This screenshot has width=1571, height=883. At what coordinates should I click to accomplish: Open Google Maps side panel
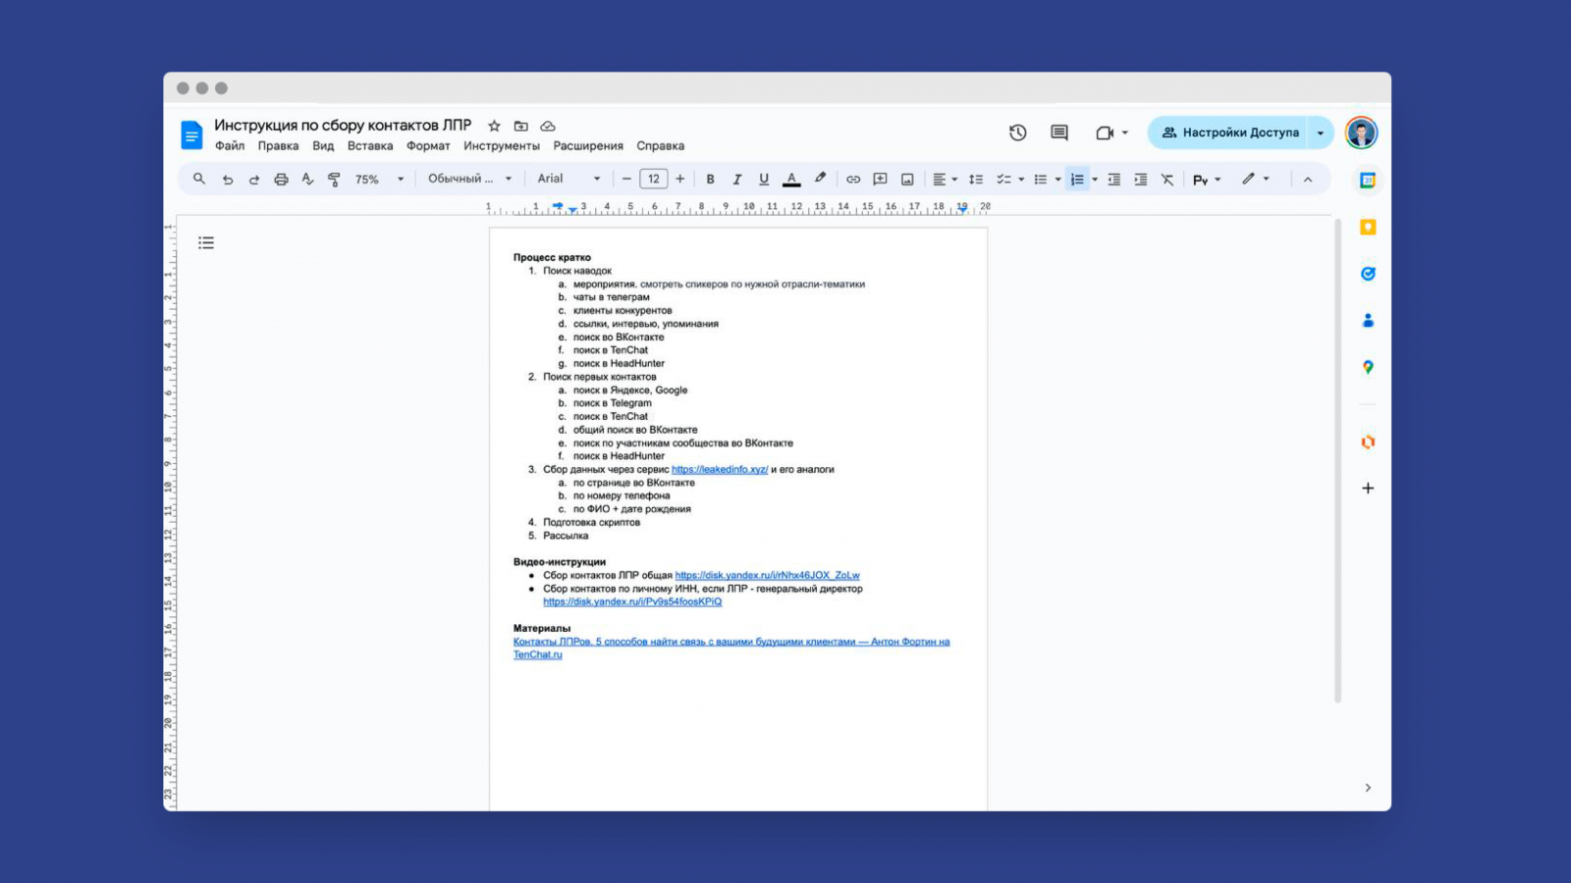pyautogui.click(x=1368, y=367)
